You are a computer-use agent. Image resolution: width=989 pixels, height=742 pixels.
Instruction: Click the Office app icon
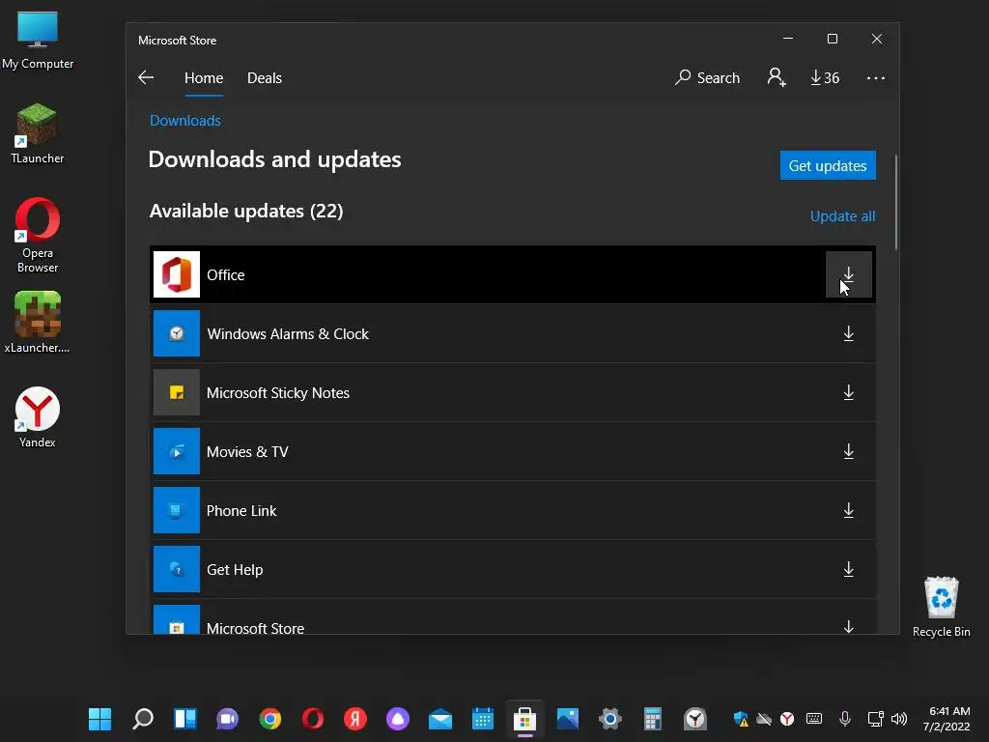177,274
